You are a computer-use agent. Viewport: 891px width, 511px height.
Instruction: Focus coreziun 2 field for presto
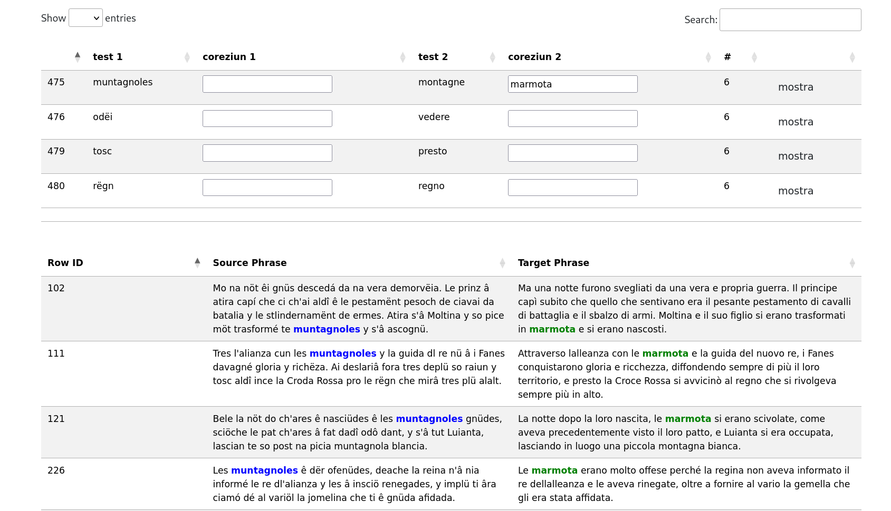(572, 153)
